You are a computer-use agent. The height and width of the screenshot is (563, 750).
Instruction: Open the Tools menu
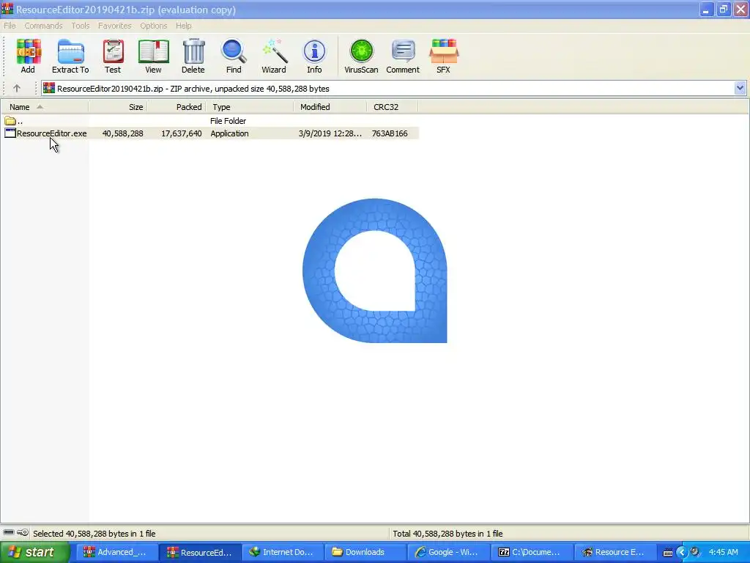pos(81,26)
